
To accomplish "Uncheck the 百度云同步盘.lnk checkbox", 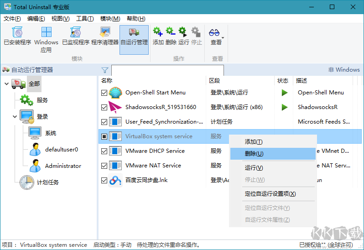I will tap(104, 181).
